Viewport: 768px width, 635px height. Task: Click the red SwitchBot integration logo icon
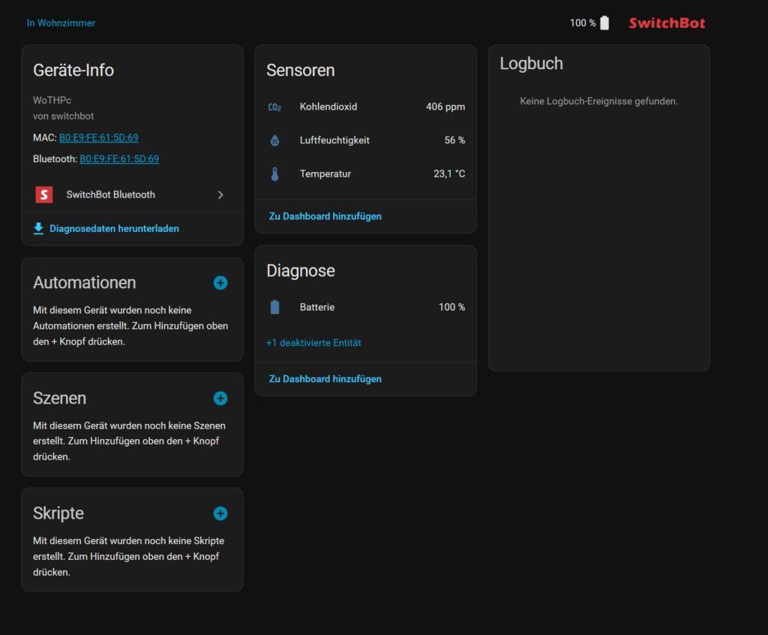click(x=44, y=194)
